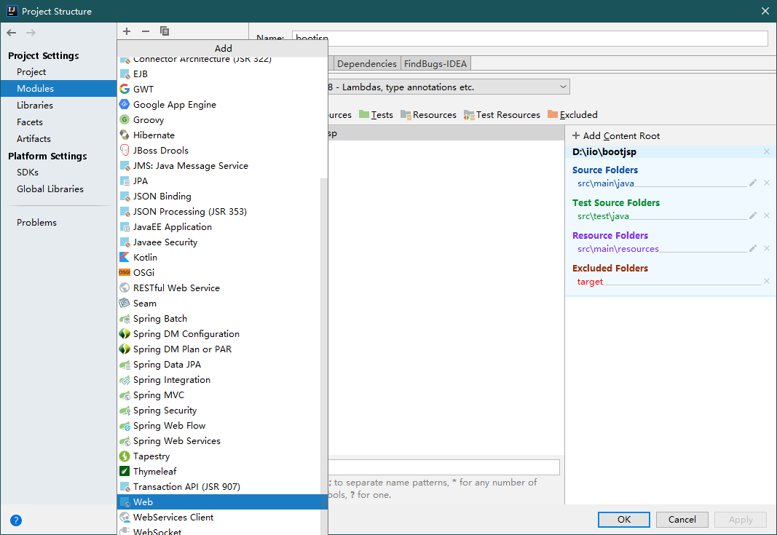The image size is (777, 535).
Task: Click the minus Remove module icon
Action: click(145, 31)
